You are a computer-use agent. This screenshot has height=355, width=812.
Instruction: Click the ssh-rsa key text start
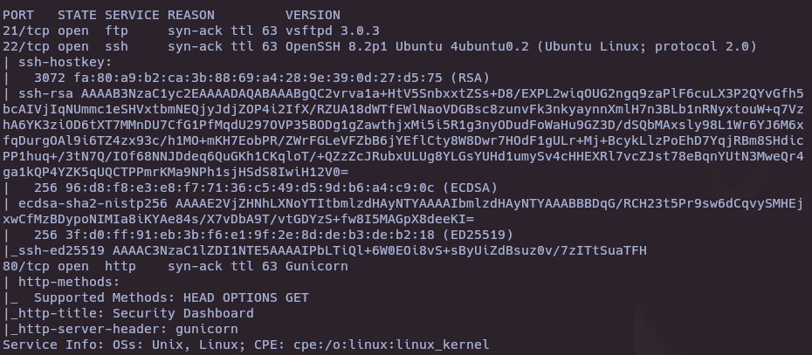tap(49, 93)
